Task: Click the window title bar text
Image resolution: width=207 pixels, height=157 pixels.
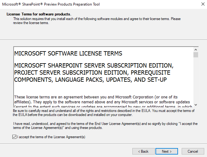Action: (51, 4)
